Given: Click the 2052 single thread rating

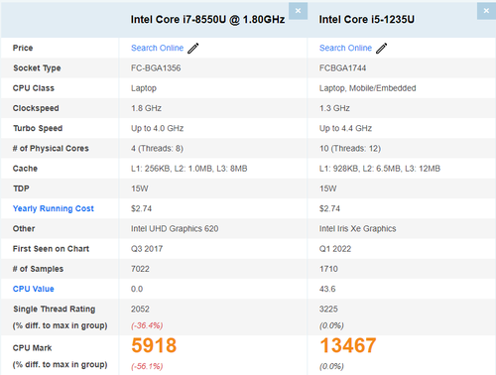Looking at the screenshot, I should (x=140, y=310).
